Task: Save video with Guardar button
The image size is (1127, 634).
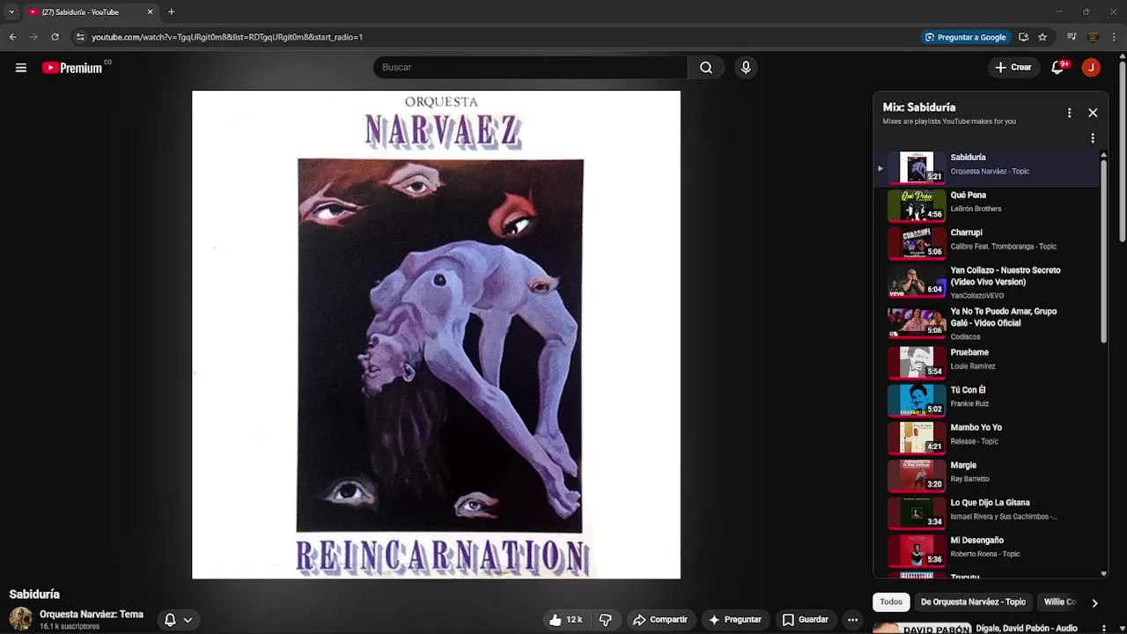Action: (x=805, y=620)
